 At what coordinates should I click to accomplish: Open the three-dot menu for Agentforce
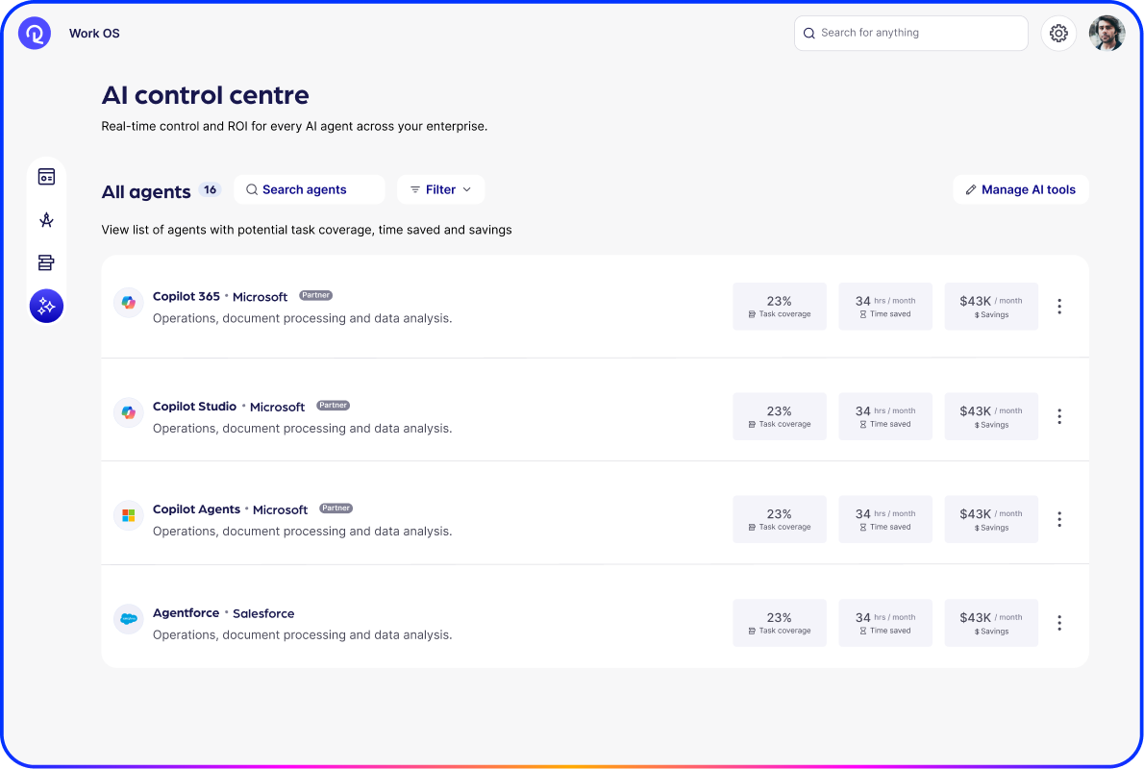[x=1059, y=623]
